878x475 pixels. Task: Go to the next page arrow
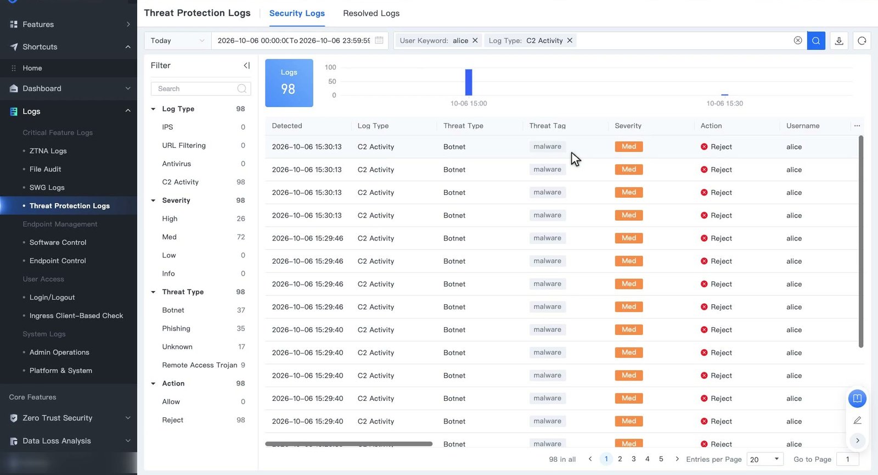677,459
